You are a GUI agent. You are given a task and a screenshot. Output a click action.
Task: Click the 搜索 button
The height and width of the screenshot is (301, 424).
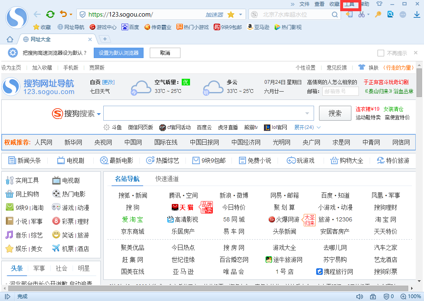[x=335, y=113]
